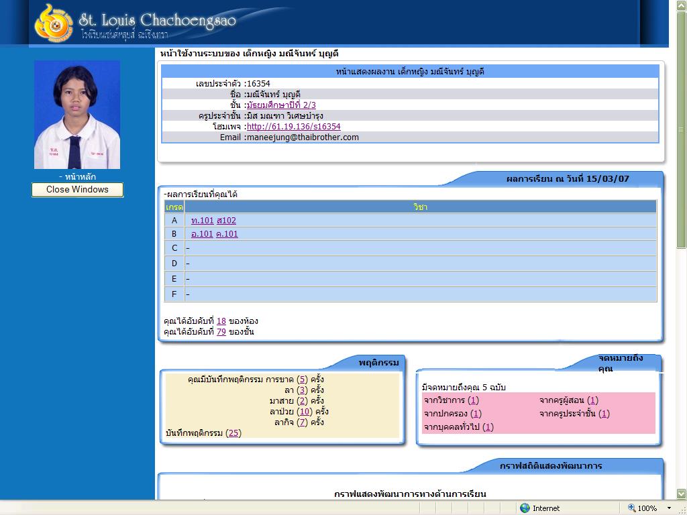Click the ผลการเรียน ณ วันที่ 15/03/07 heading
The width and height of the screenshot is (687, 515).
pos(568,178)
